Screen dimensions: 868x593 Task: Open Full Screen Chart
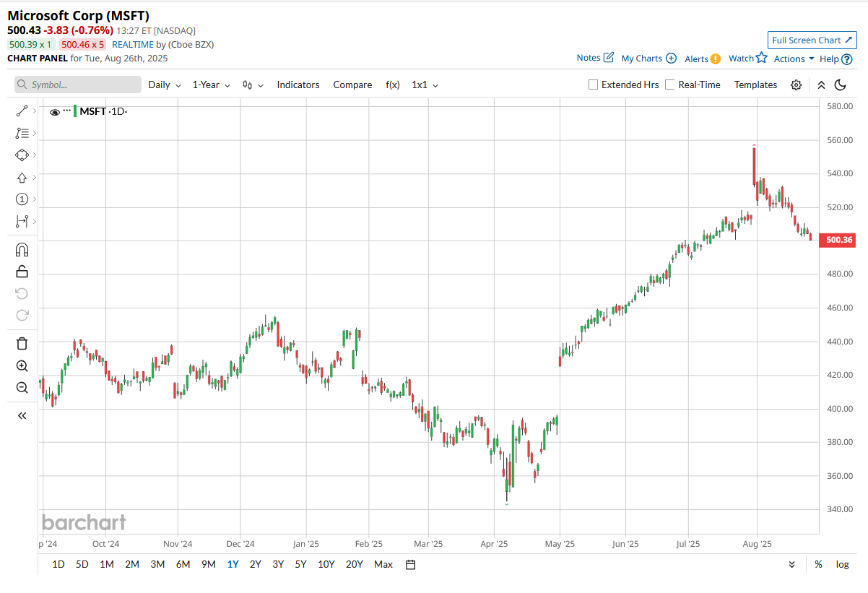812,40
